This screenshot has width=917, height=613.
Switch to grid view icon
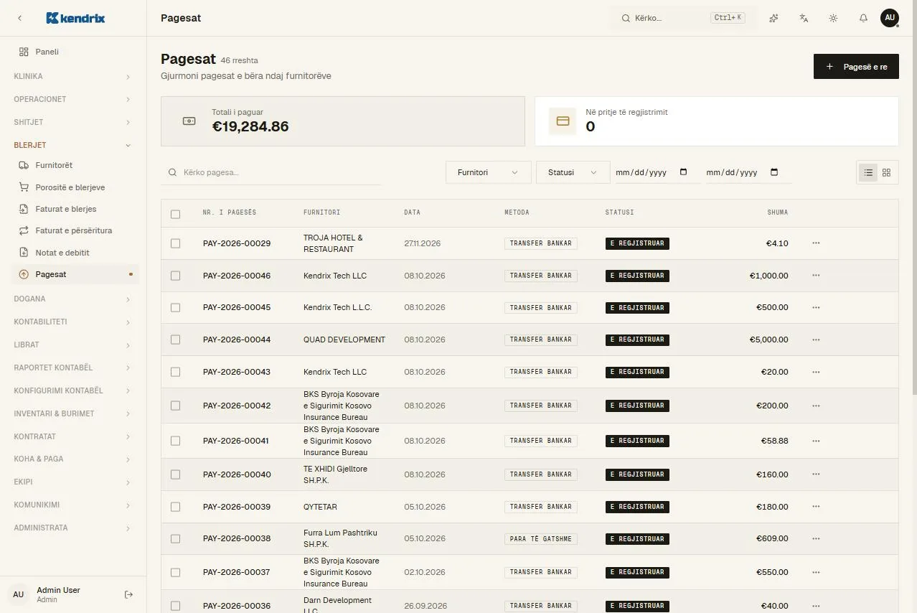coord(887,172)
